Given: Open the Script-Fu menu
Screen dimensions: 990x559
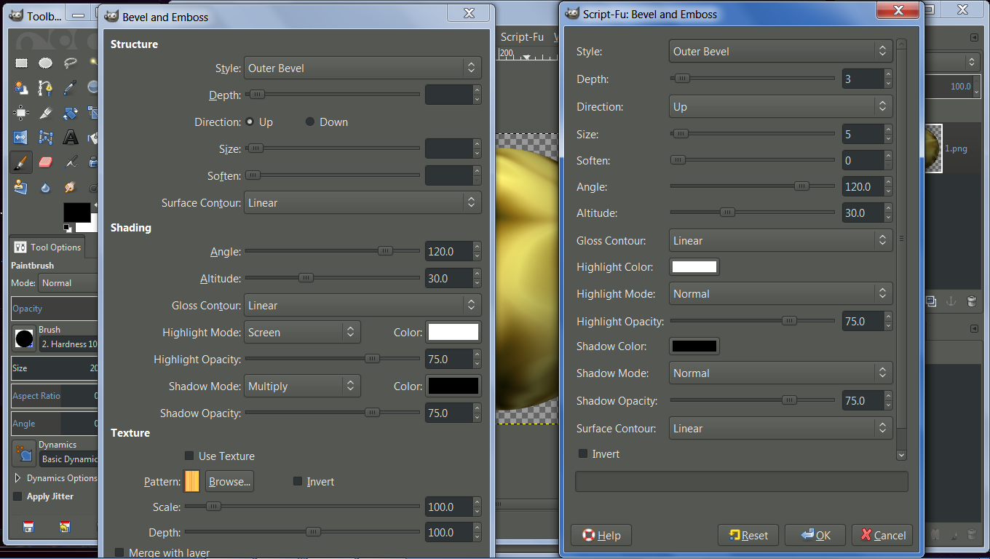Looking at the screenshot, I should [522, 36].
